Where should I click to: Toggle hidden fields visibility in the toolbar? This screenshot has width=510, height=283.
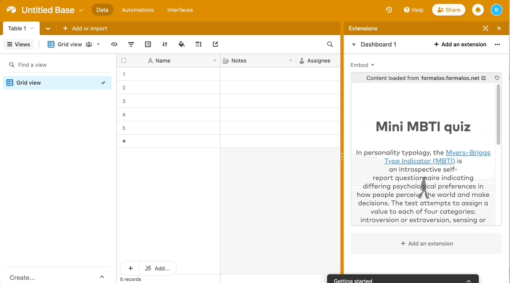point(114,44)
